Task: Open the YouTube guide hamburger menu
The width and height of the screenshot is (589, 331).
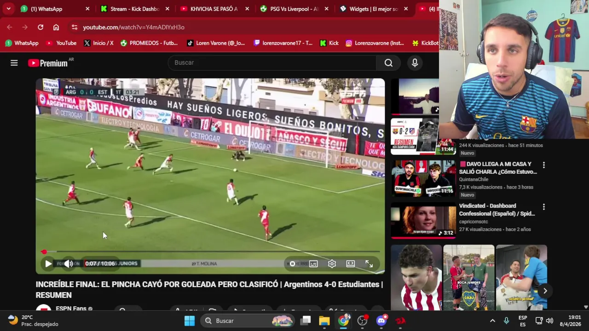Action: (x=14, y=63)
